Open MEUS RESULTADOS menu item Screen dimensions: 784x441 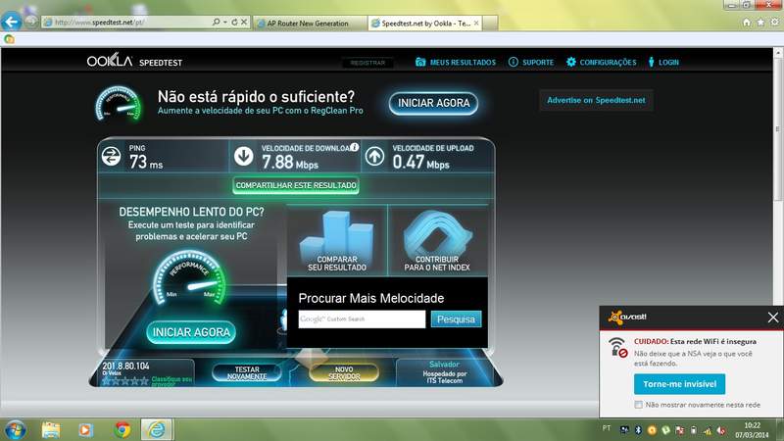pos(463,63)
